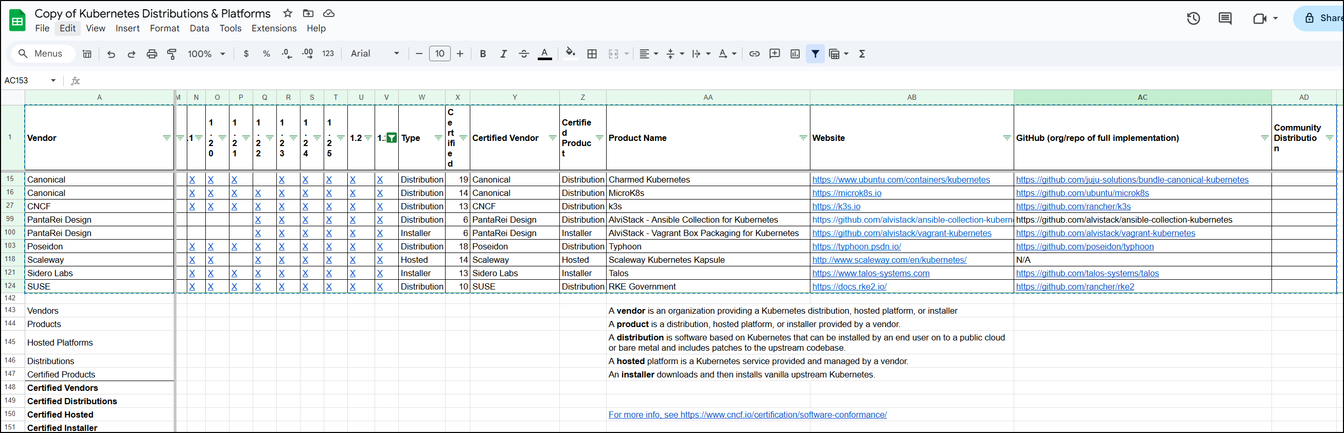Open the Sheets home icon
This screenshot has height=433, width=1344.
[17, 21]
